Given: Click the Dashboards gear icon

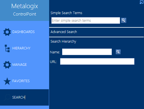Looking at the screenshot, I should pyautogui.click(x=7, y=32).
